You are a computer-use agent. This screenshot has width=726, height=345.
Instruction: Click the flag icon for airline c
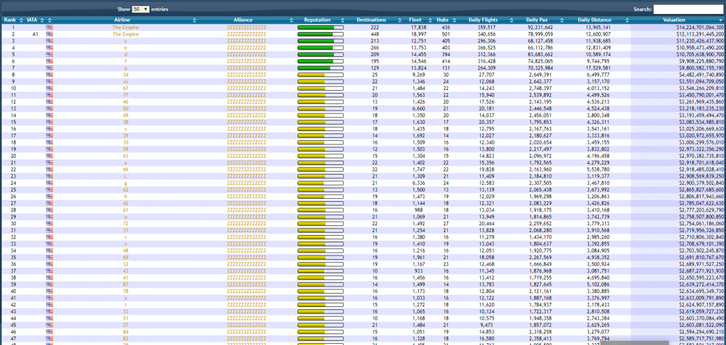[x=49, y=41]
